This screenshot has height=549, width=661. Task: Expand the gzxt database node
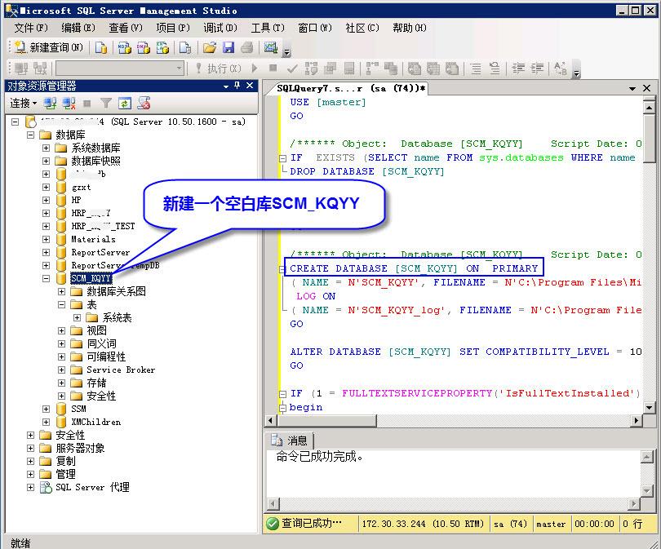click(x=46, y=187)
